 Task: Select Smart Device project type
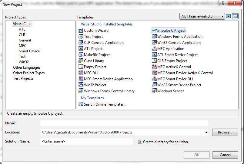[29, 51]
